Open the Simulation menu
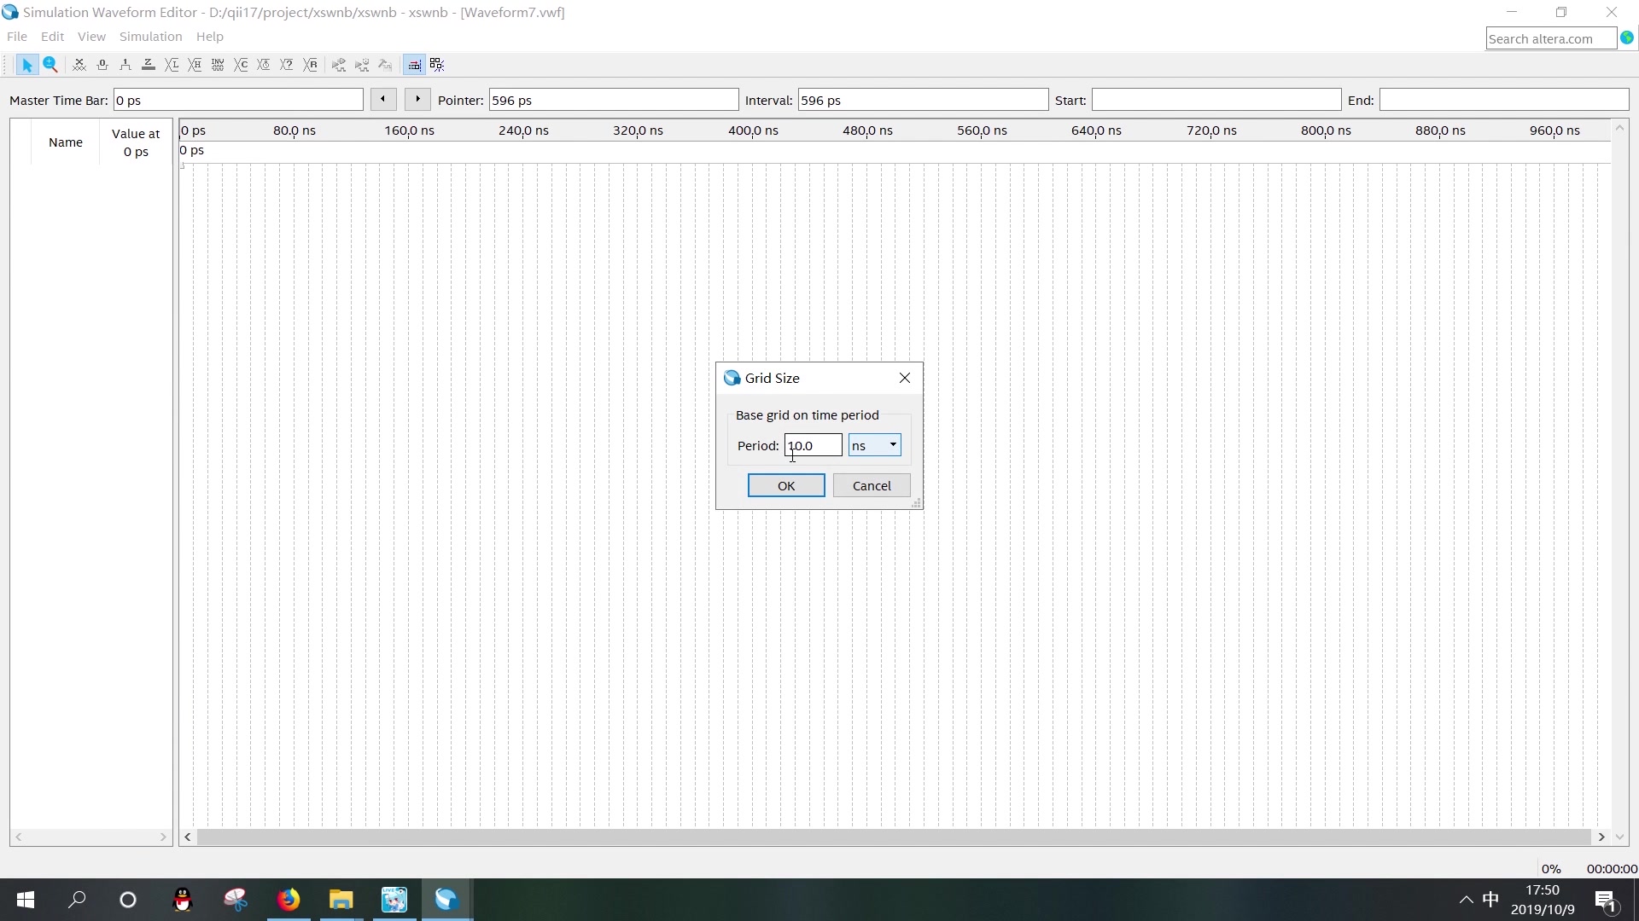Image resolution: width=1639 pixels, height=921 pixels. point(150,37)
